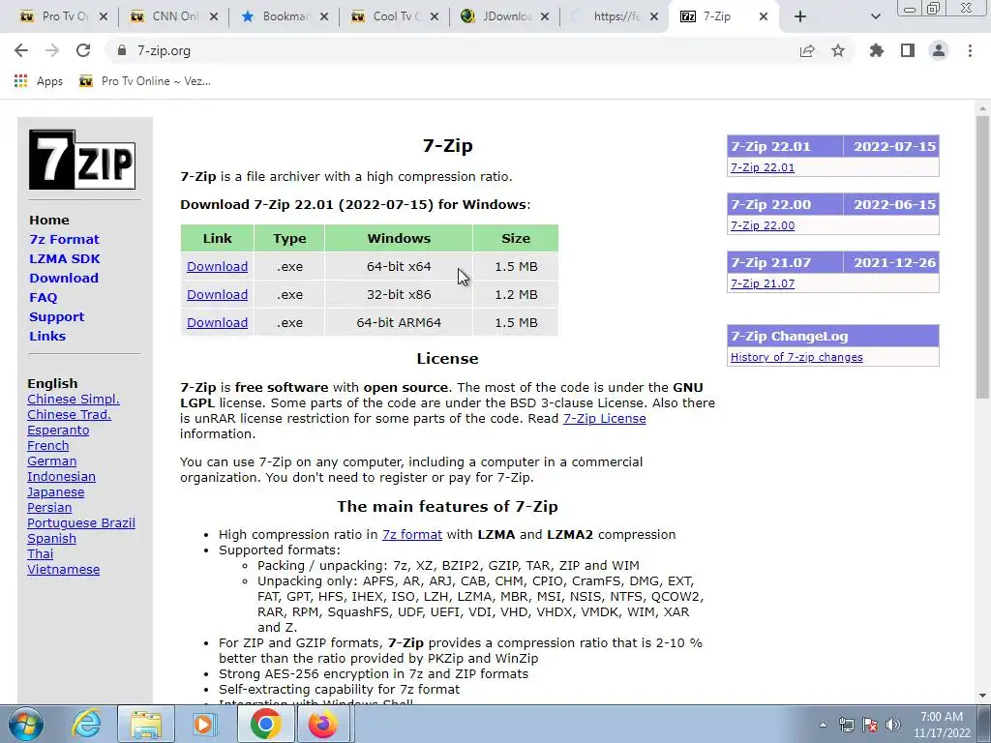Viewport: 991px width, 743px height.
Task: Open the Pro Tv Online bookmark
Action: pos(145,81)
